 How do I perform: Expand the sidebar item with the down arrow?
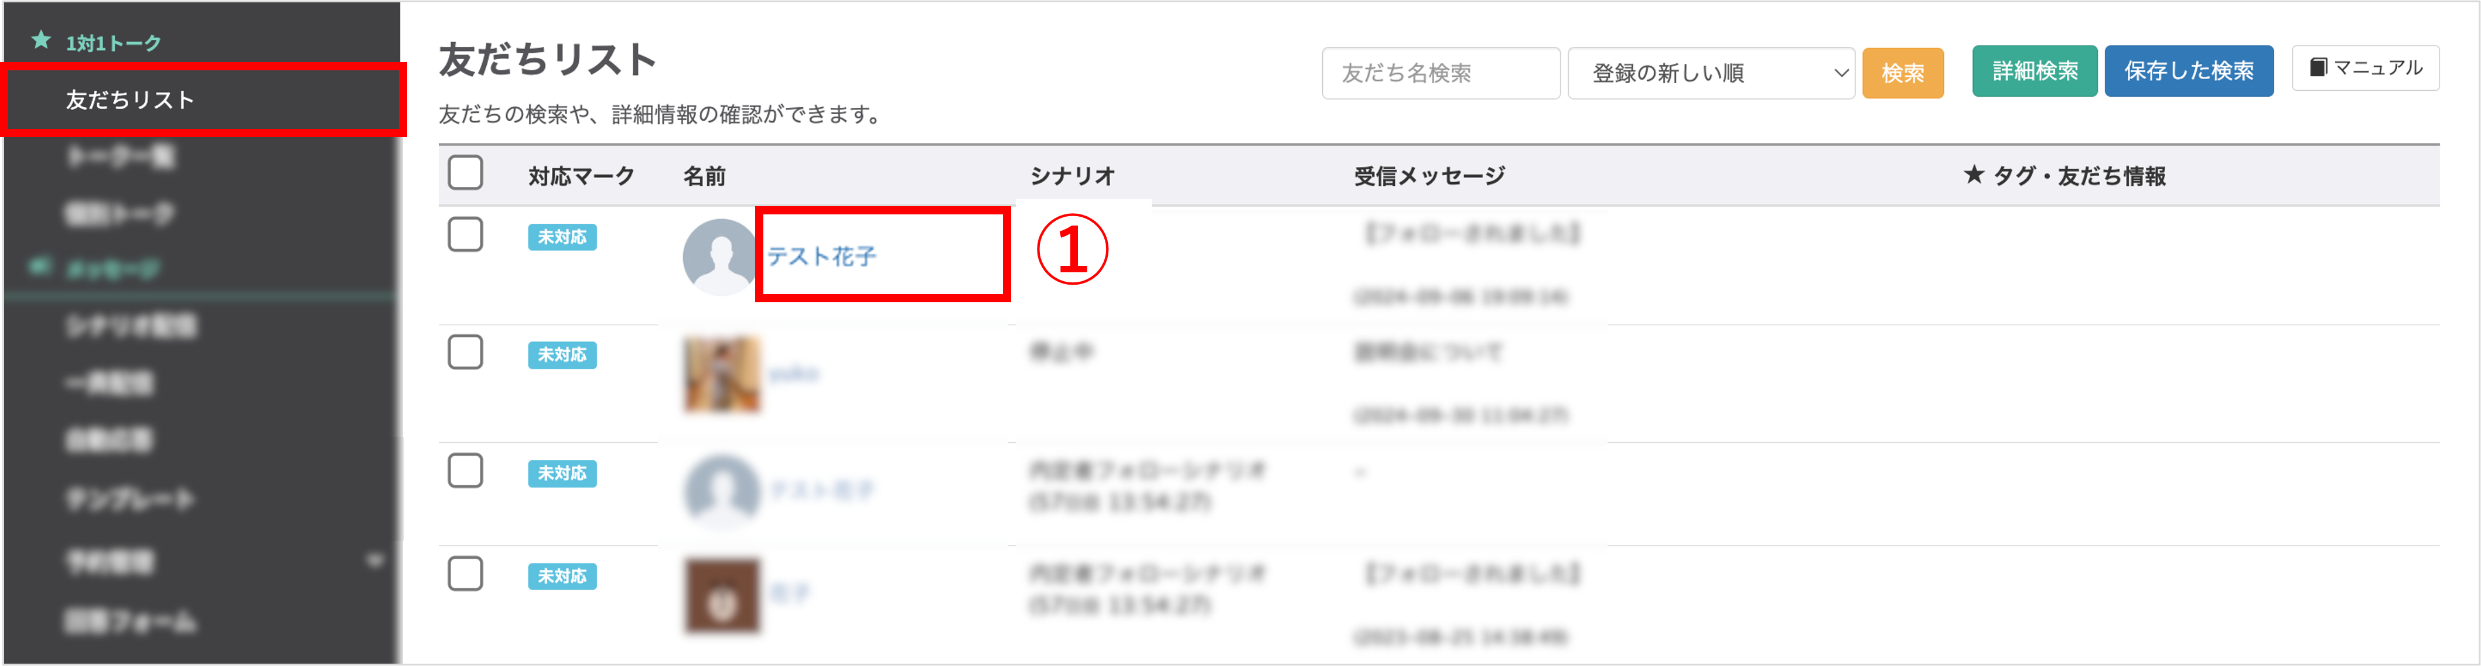tap(375, 561)
